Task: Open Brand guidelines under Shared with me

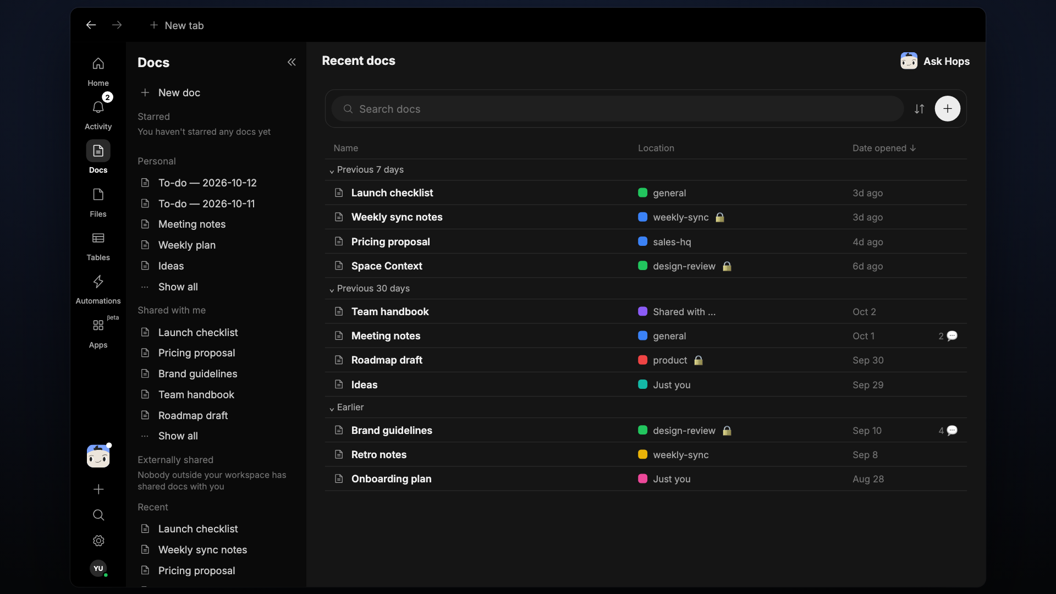Action: pos(197,373)
